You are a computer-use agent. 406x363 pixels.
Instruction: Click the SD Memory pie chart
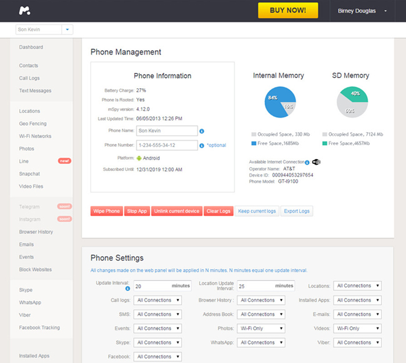click(x=352, y=102)
